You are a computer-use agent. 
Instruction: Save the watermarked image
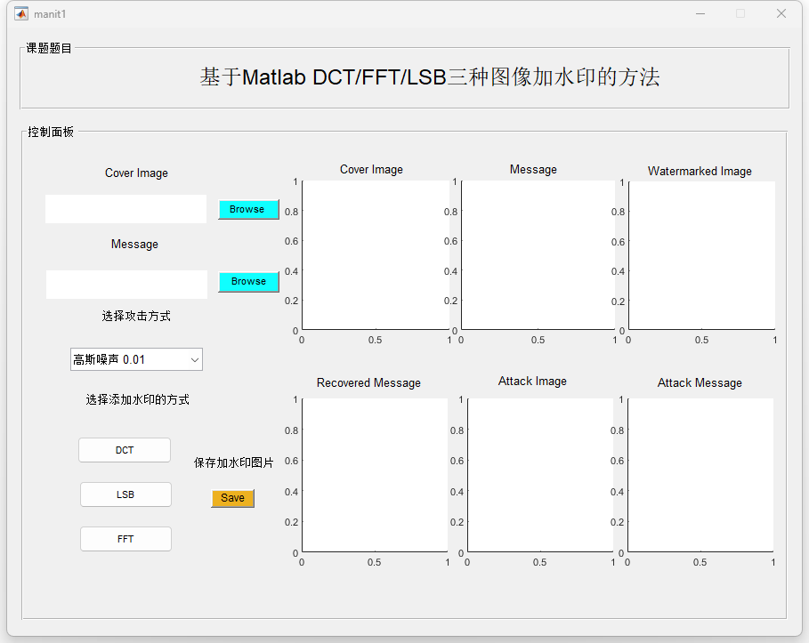[x=232, y=498]
